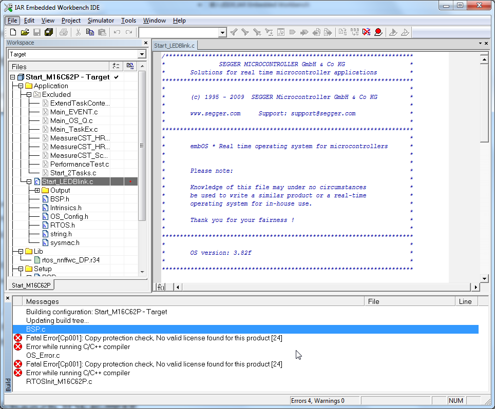Collapse the Application folder node

coord(21,86)
